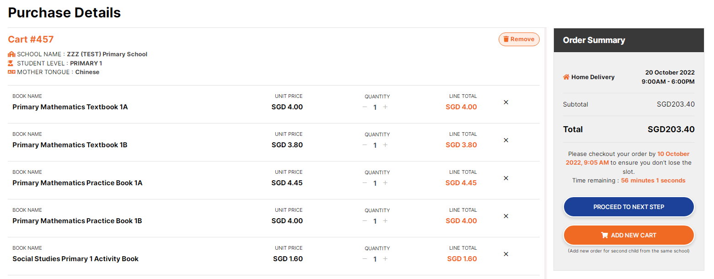Remove Social Studies Primary 1 Activity Book
This screenshot has width=714, height=279.
pos(506,254)
